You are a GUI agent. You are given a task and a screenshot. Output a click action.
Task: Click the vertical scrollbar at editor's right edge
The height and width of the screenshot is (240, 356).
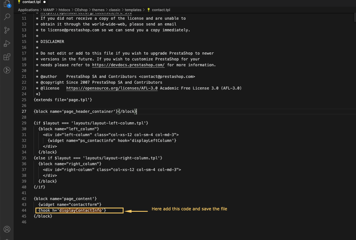tap(355, 17)
